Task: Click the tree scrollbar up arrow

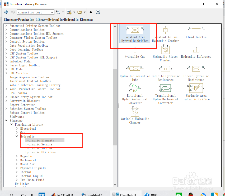Action: 115,26
